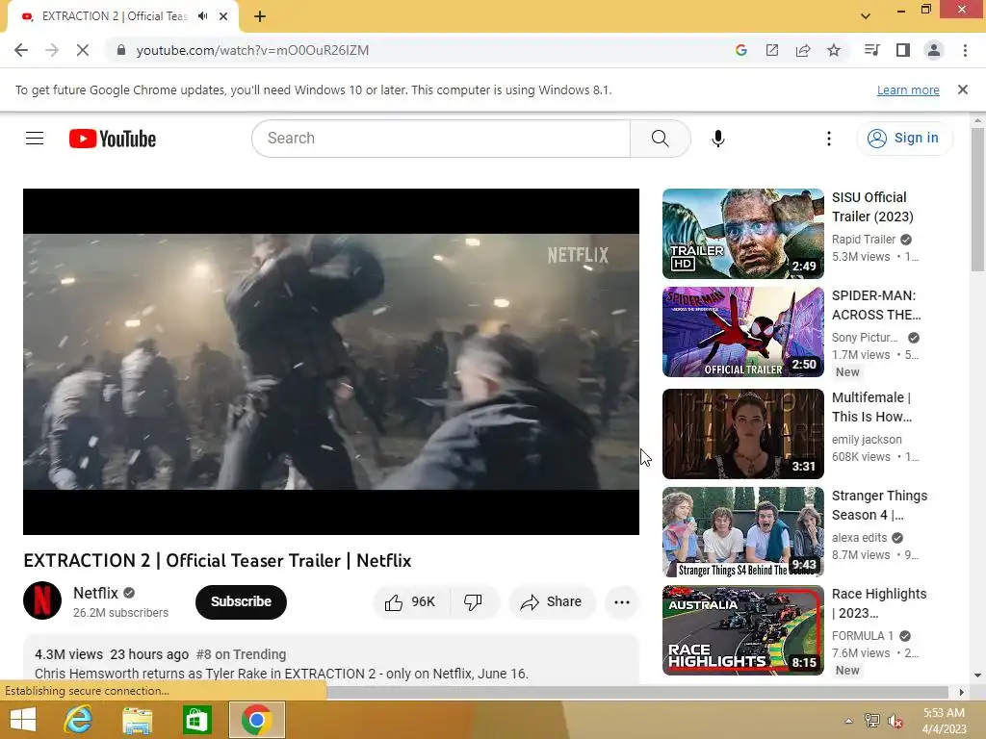986x739 pixels.
Task: Play the Multifemale This Is How thumbnail
Action: click(742, 434)
